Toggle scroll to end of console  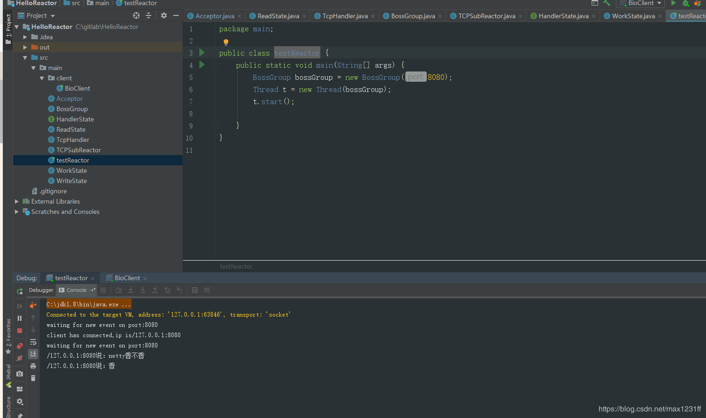(x=33, y=354)
